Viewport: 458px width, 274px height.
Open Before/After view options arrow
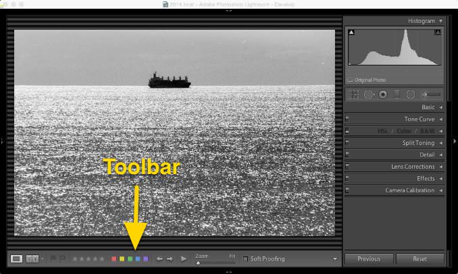pyautogui.click(x=43, y=259)
